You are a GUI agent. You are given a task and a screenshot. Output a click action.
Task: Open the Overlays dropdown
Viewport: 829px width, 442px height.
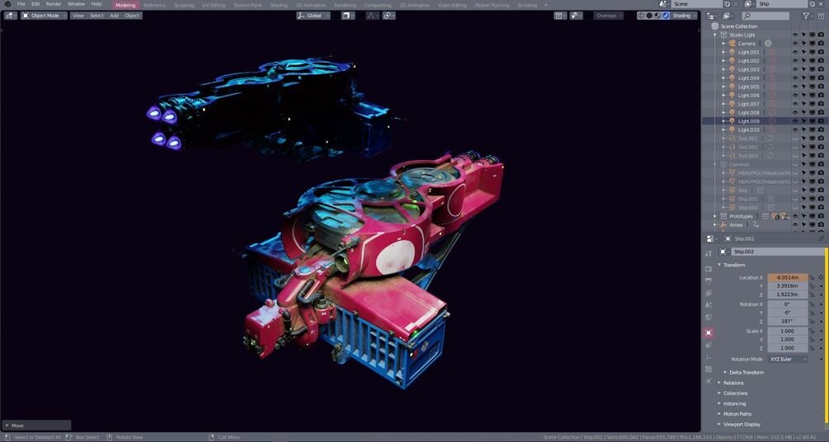(x=608, y=16)
